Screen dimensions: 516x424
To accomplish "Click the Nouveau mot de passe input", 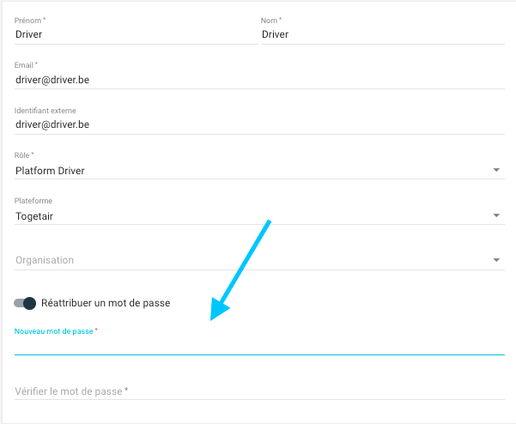I will [259, 346].
